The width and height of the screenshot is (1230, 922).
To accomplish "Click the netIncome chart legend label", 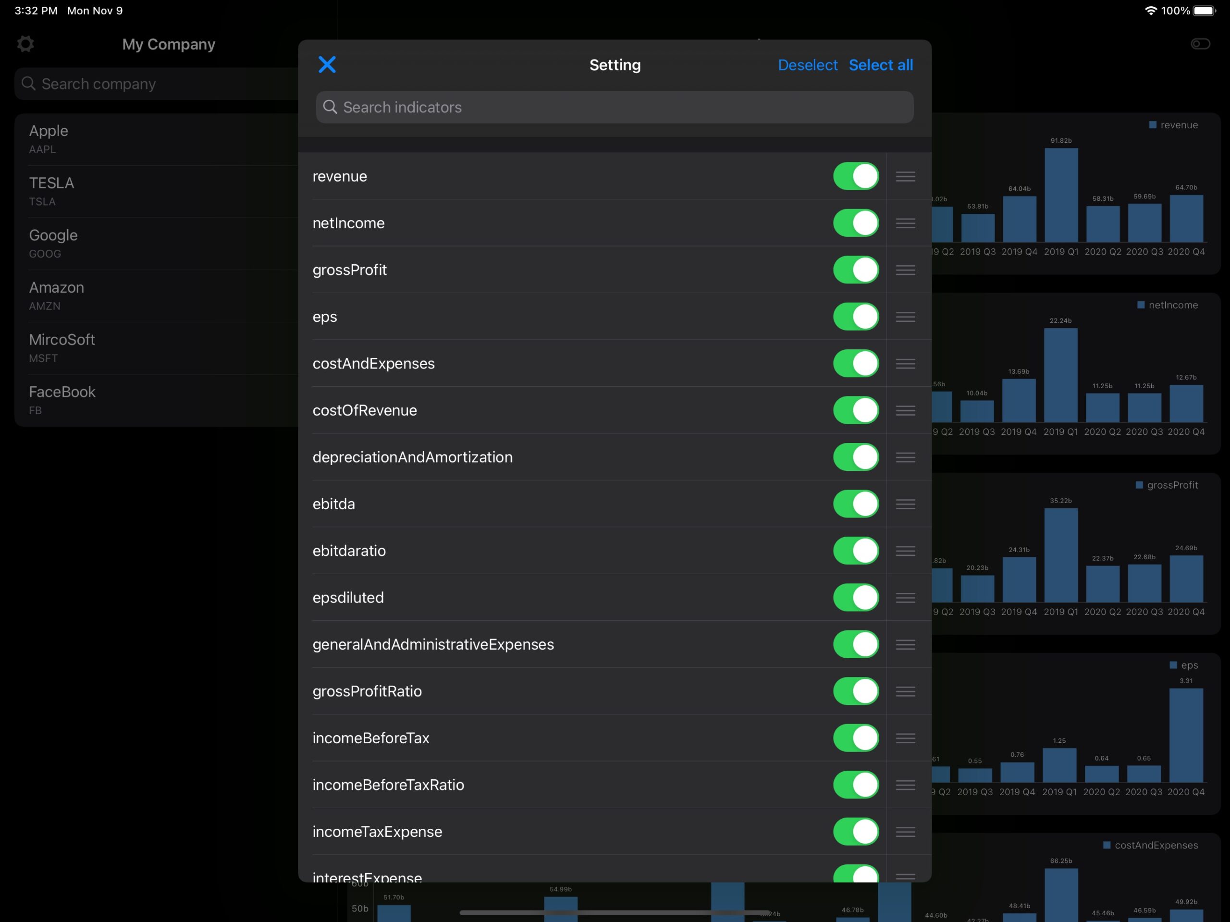I will 1173,305.
